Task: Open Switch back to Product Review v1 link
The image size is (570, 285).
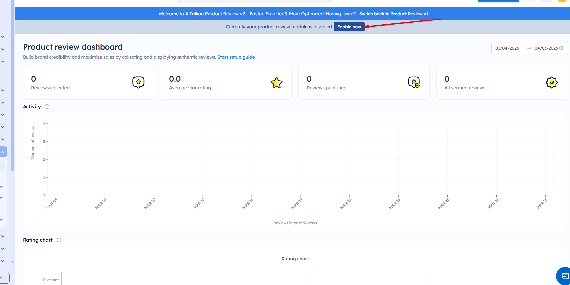Action: [x=393, y=14]
